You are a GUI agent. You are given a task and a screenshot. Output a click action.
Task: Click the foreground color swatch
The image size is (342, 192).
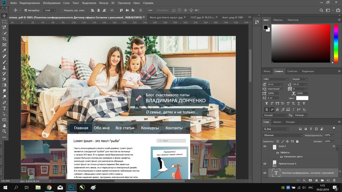(x=266, y=27)
